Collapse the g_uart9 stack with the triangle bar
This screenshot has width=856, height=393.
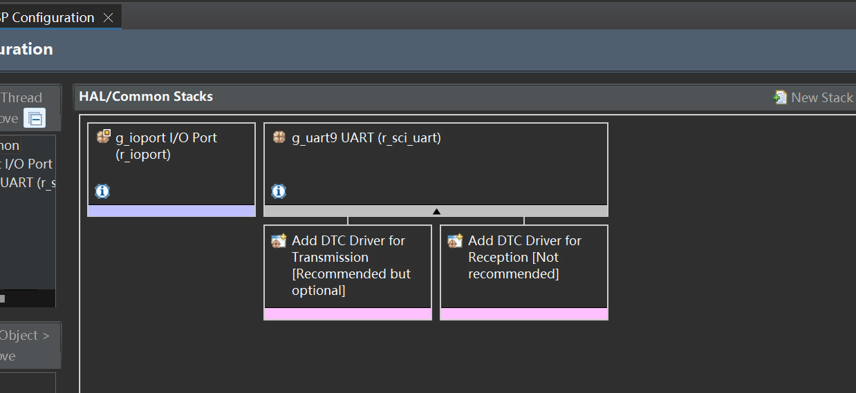coord(436,211)
